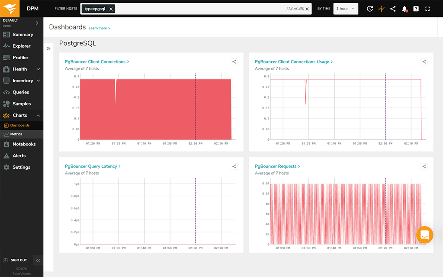Open the chat support bubble
This screenshot has width=443, height=277.
tap(424, 235)
